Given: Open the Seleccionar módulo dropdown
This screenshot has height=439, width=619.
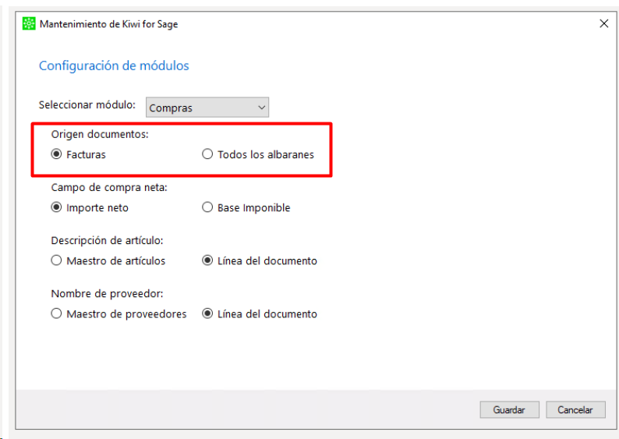Looking at the screenshot, I should tap(207, 108).
